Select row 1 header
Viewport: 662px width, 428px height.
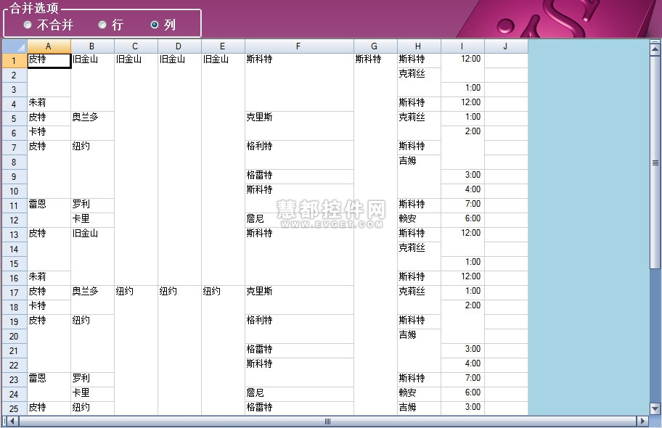(x=15, y=60)
